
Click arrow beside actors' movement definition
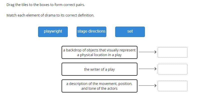[x=147, y=86]
